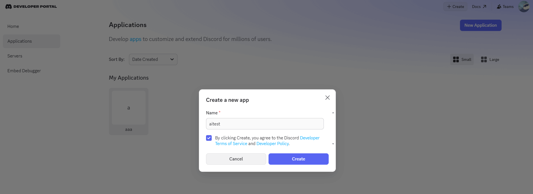Select Applications in the sidebar
The width and height of the screenshot is (533, 194).
31,41
